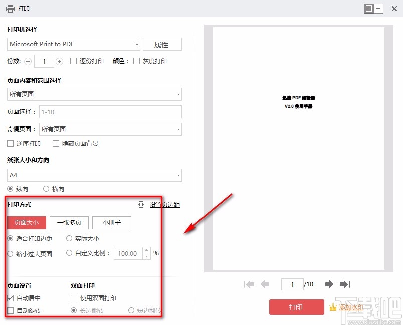Enable 灰度打印 grayscale printing
The height and width of the screenshot is (325, 403).
(x=136, y=61)
